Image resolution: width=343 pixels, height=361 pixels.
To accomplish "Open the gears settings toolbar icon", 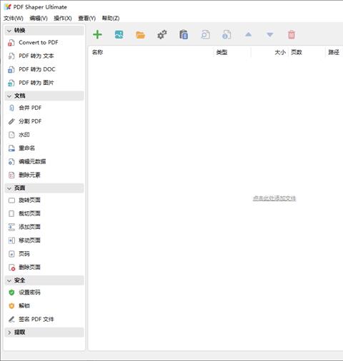I will coord(162,35).
